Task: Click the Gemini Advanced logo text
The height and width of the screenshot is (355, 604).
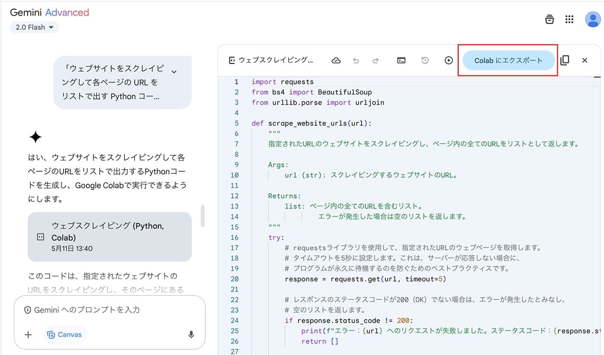Action: tap(49, 13)
